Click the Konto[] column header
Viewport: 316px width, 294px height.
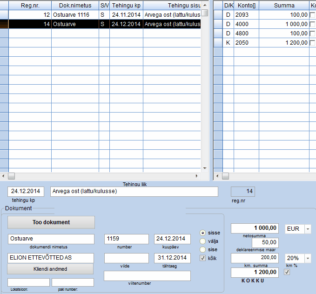247,6
